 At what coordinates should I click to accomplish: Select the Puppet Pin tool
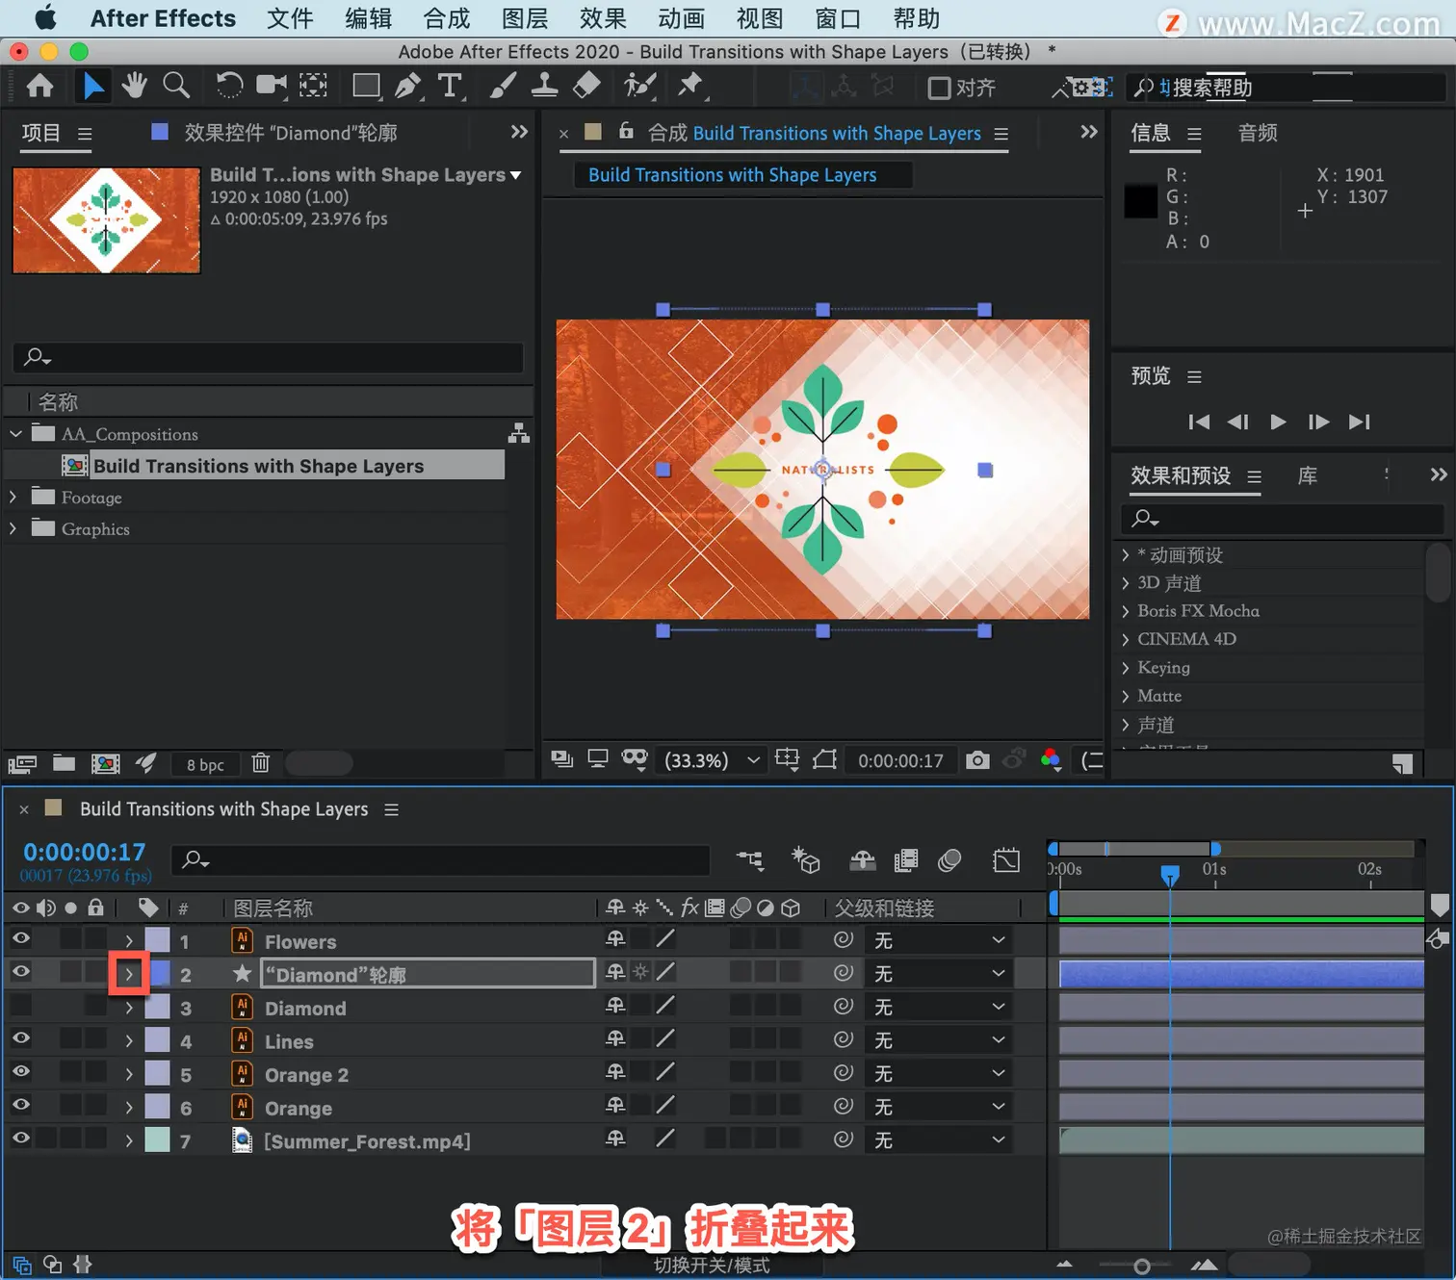(x=689, y=86)
